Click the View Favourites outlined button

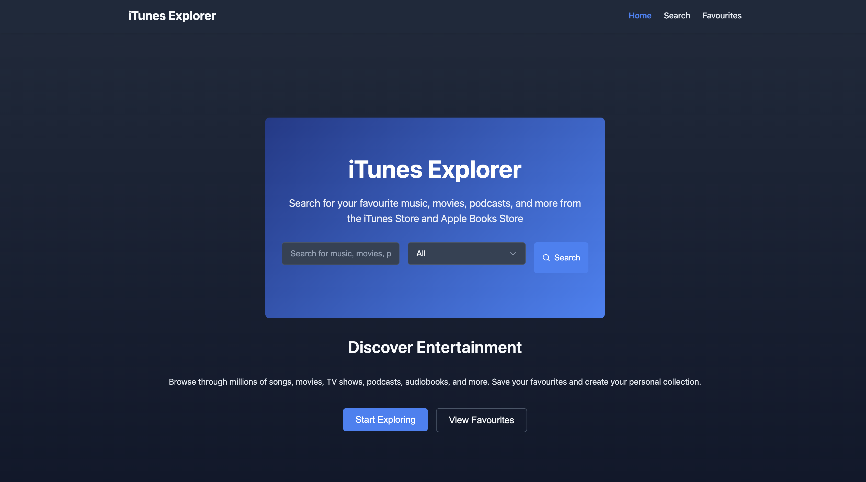click(481, 420)
